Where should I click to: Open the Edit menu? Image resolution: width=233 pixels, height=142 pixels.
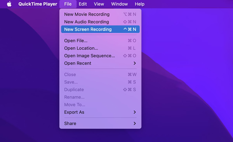[x=83, y=4]
